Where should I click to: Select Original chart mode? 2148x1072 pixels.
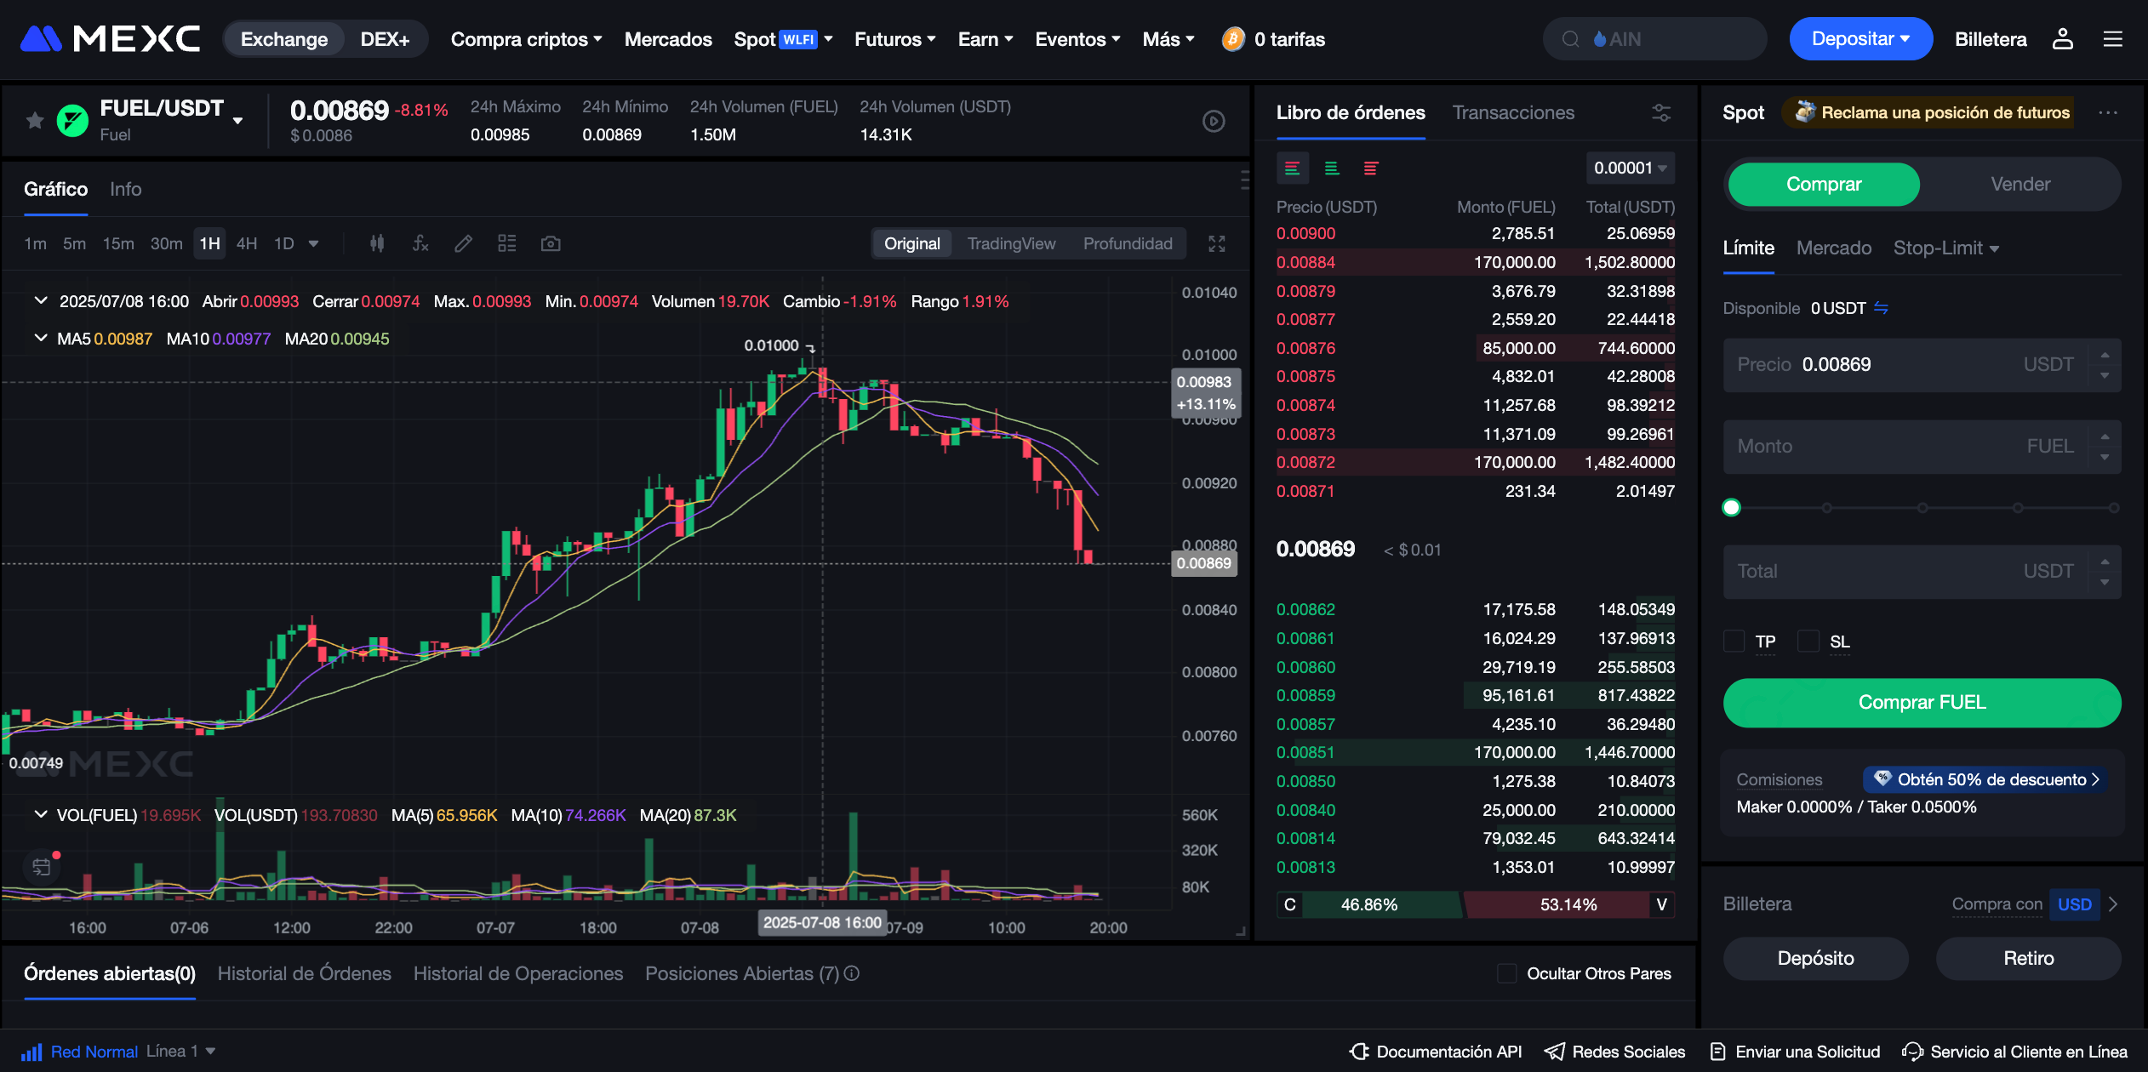click(912, 244)
